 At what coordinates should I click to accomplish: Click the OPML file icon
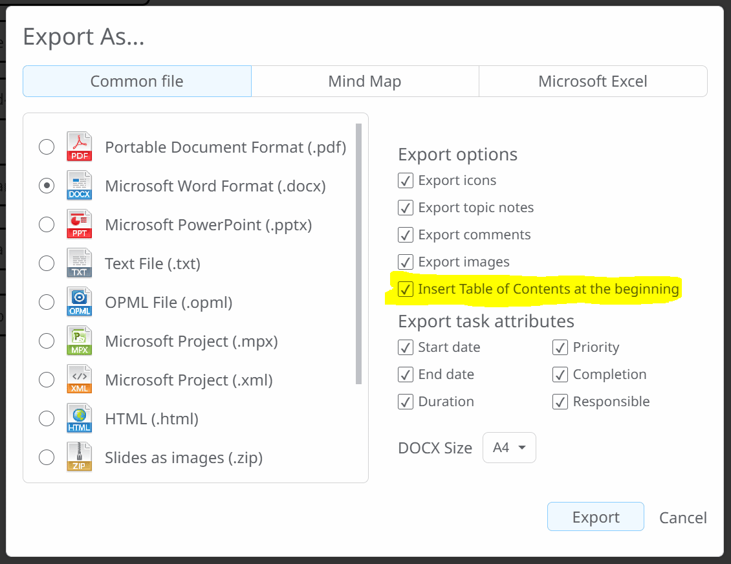(80, 302)
